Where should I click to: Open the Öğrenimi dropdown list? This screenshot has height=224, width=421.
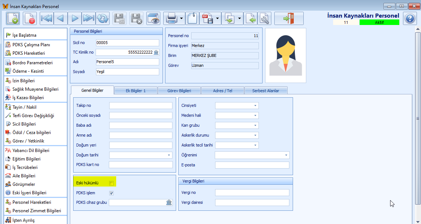[252, 155]
